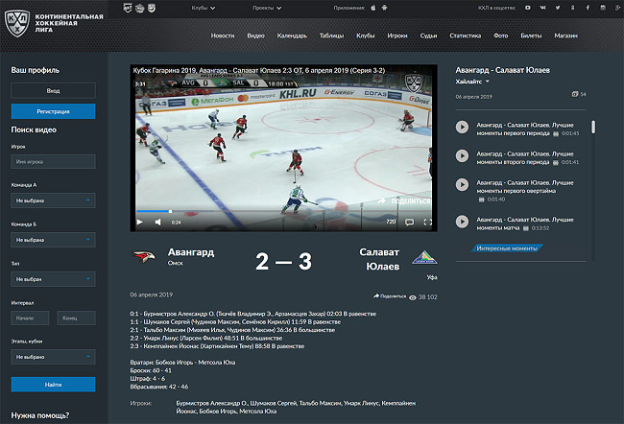Click the Конец interval field
The width and height of the screenshot is (624, 424).
click(76, 318)
